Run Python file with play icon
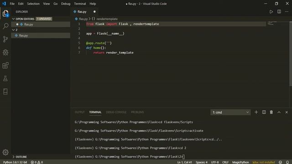The height and width of the screenshot is (164, 292). tap(271, 12)
